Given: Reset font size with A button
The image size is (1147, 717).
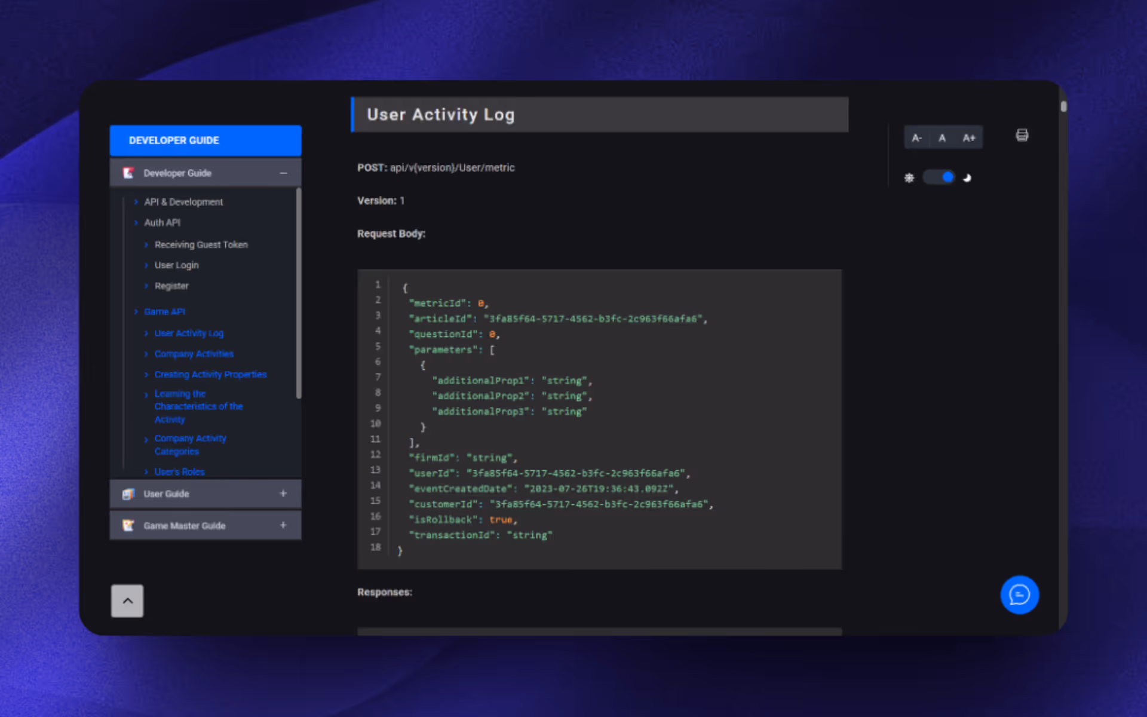Looking at the screenshot, I should 942,138.
